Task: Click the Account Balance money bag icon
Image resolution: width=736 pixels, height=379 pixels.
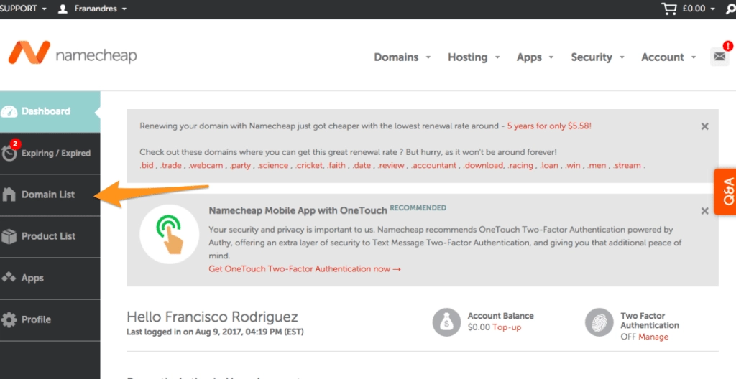Action: point(446,322)
